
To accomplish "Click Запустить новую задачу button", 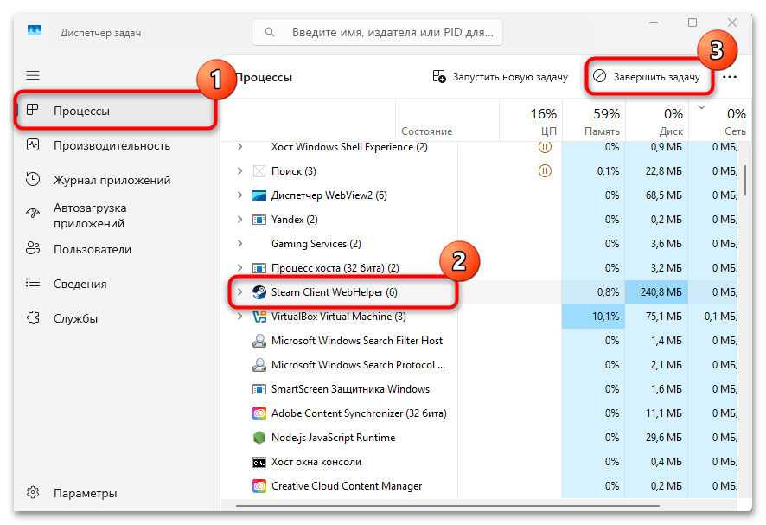I will pos(501,77).
